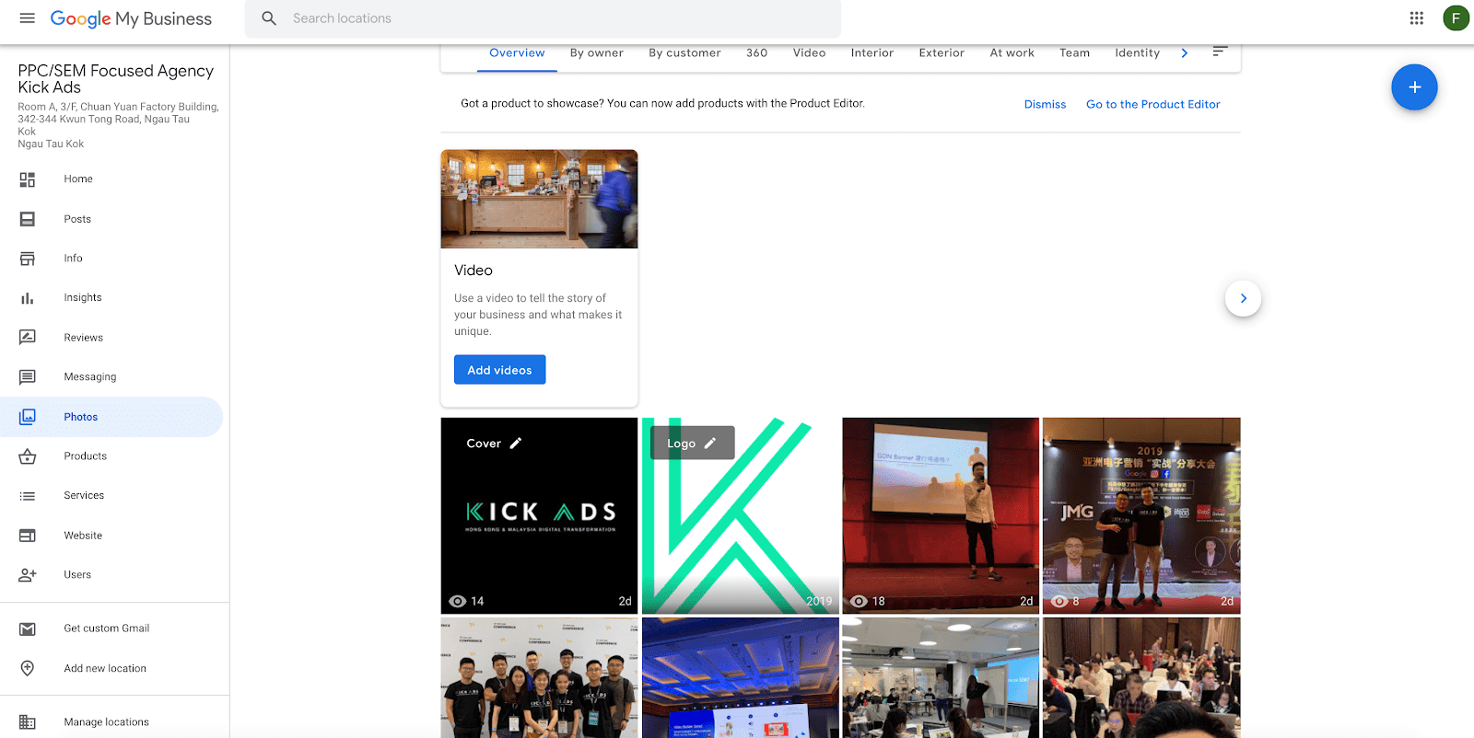Click the Search locations field
1474x738 pixels.
coord(543,18)
